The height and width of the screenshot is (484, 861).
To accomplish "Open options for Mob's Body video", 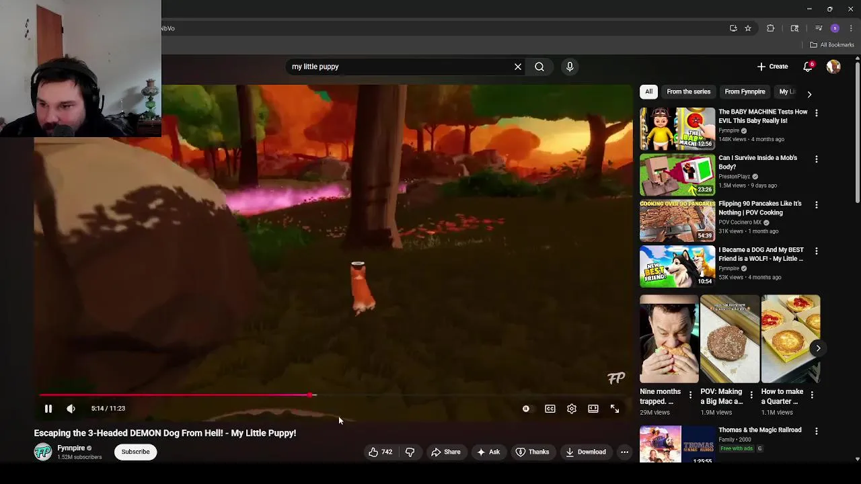I will (817, 159).
